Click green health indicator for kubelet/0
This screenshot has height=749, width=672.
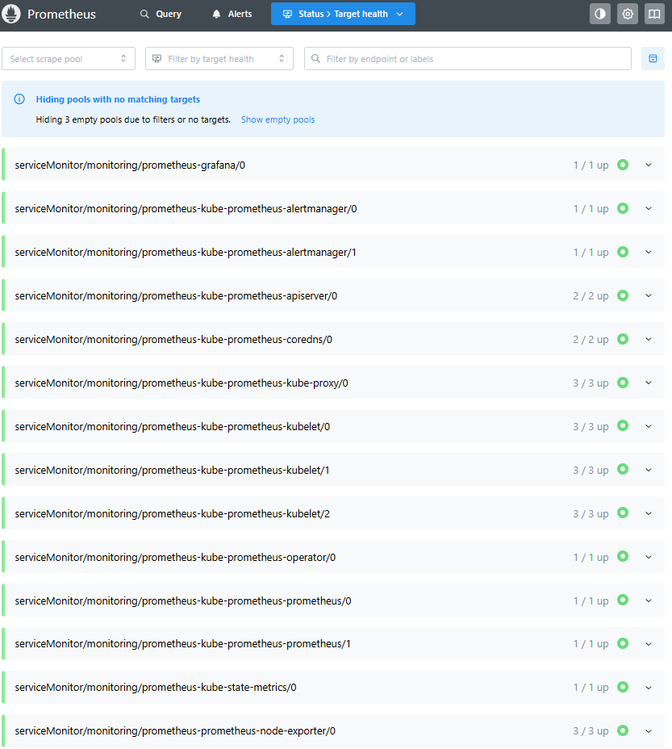tap(622, 425)
